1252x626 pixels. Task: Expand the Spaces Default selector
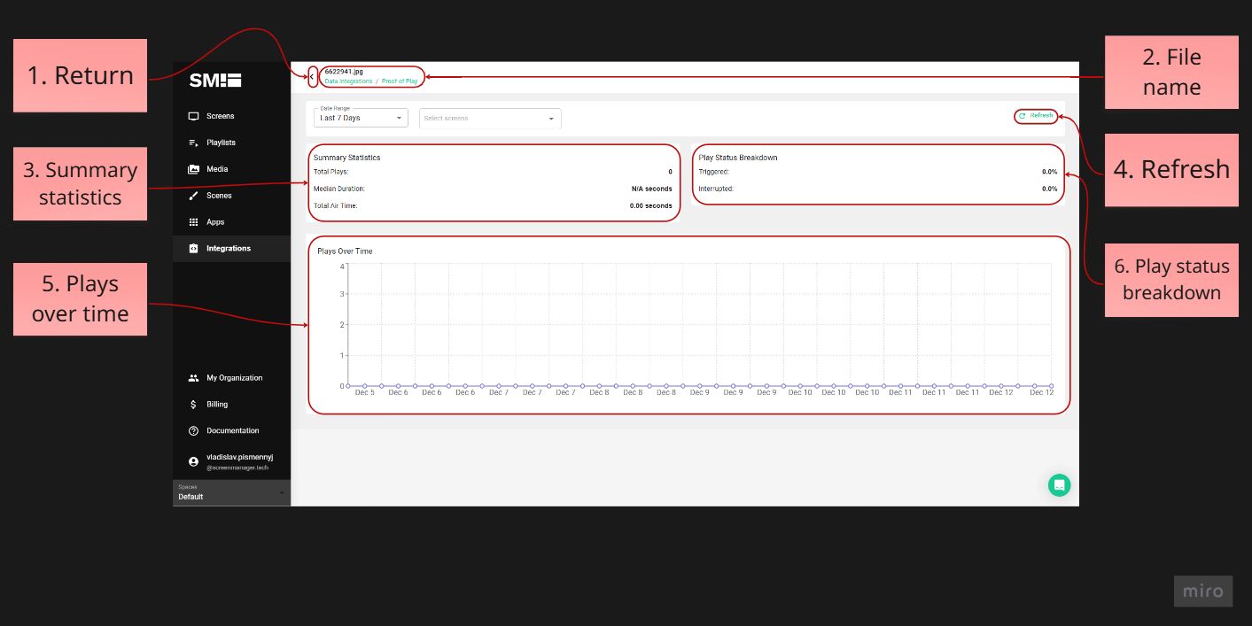pyautogui.click(x=231, y=493)
